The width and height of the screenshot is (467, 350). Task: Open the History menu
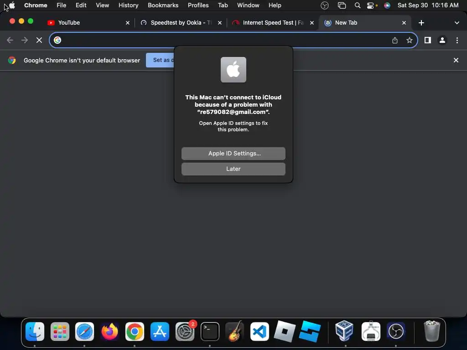[x=128, y=5]
